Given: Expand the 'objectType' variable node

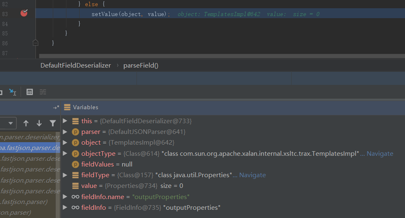Looking at the screenshot, I should (x=65, y=153).
